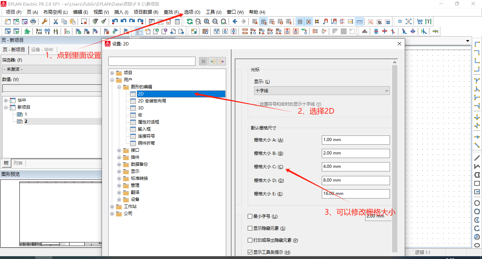Open the 项目数据 (R) menu

click(x=146, y=12)
